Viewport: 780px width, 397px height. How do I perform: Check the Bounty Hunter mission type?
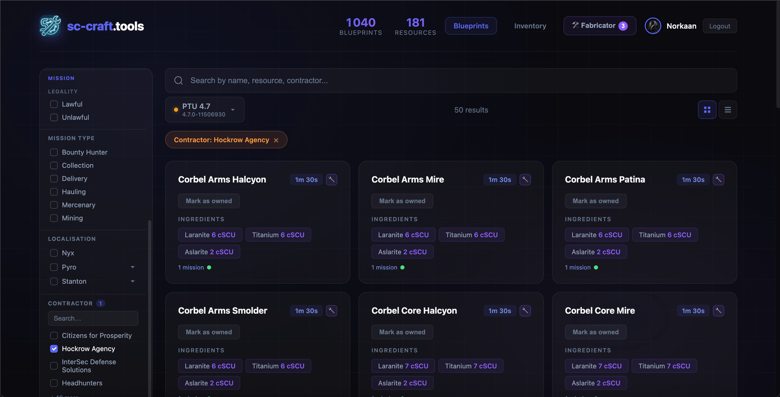(x=54, y=152)
